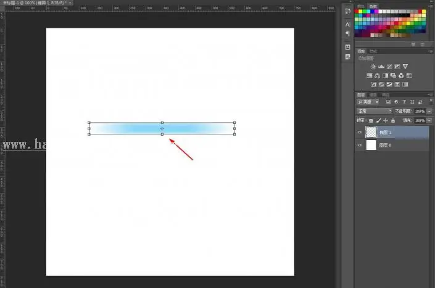Viewport: 435px width, 288px height.
Task: Open the fill slider dropdown arrow
Action: [429, 121]
